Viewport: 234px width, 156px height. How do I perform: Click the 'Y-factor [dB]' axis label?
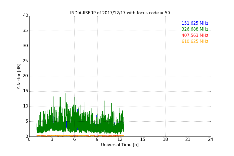[x=19, y=76]
